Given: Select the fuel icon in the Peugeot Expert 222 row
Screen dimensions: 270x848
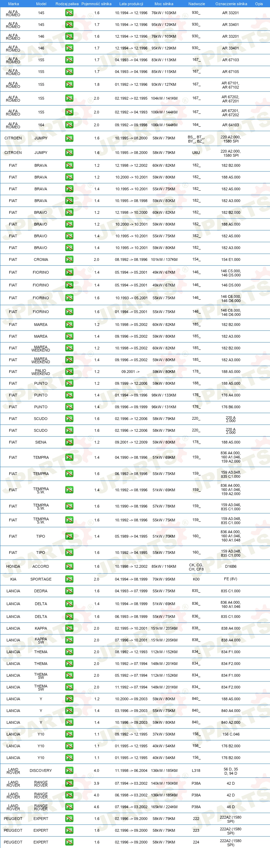Looking at the screenshot, I should coord(69,819).
